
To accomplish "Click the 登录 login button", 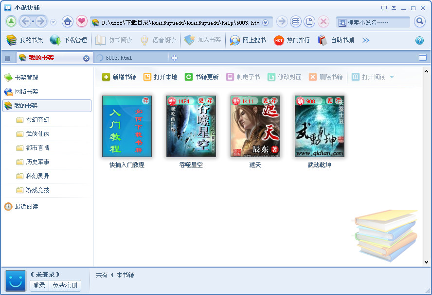I will tap(39, 286).
